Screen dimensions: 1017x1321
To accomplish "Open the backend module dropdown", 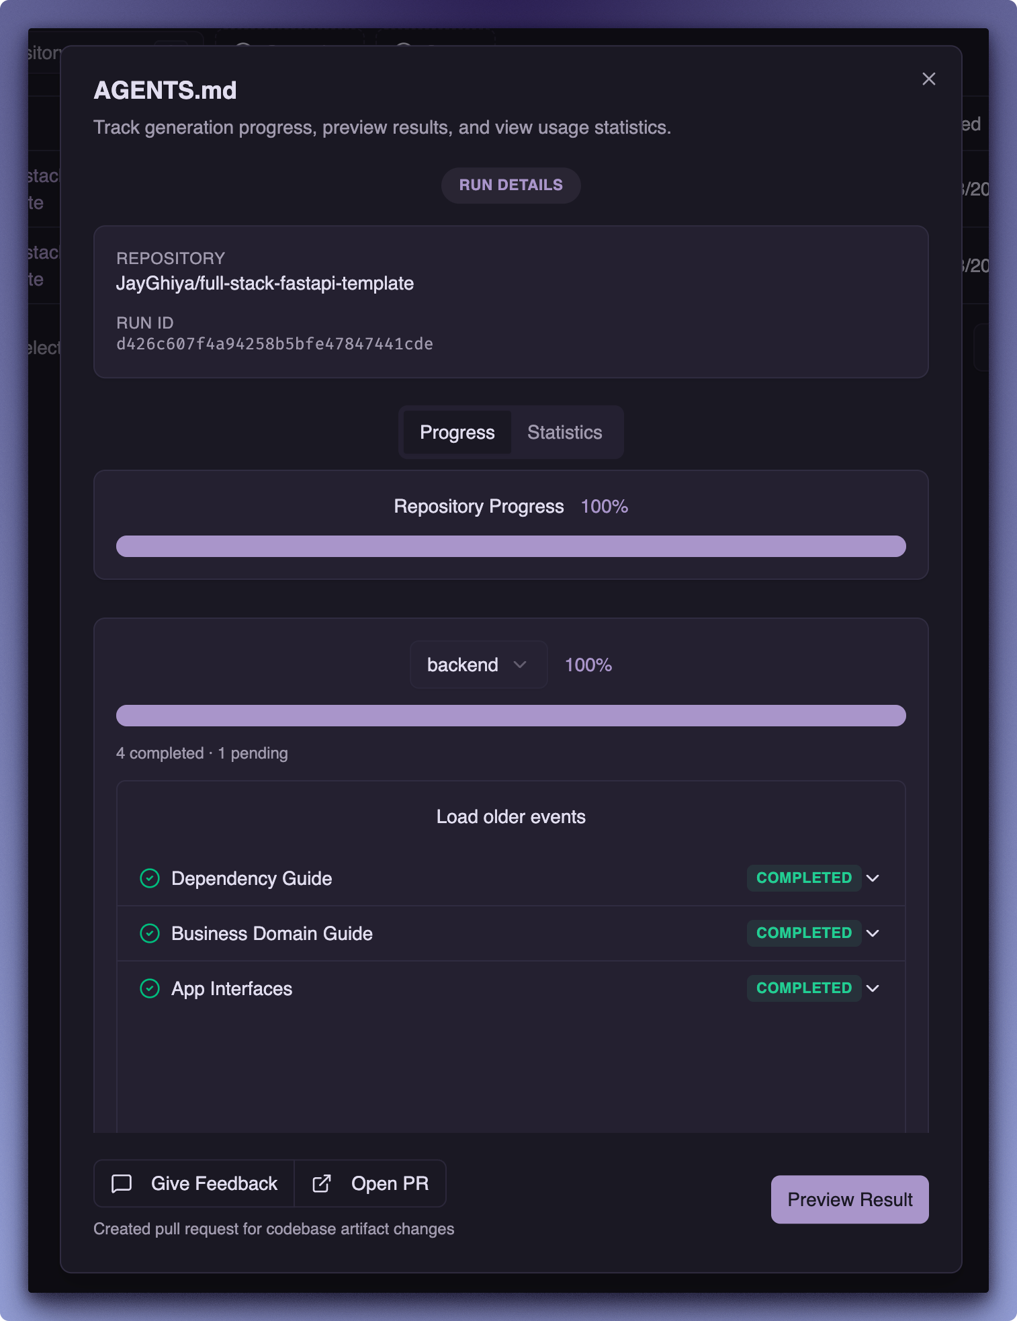I will pos(478,665).
